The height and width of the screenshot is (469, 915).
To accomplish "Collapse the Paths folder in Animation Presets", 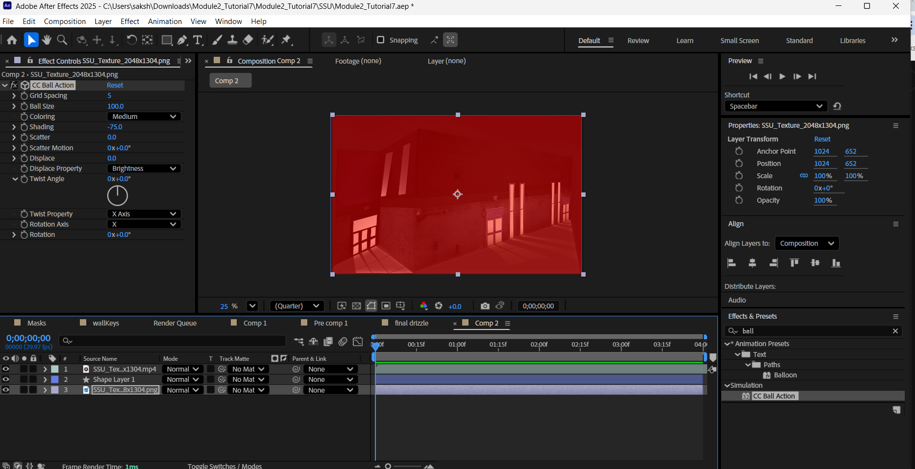I will tap(747, 364).
